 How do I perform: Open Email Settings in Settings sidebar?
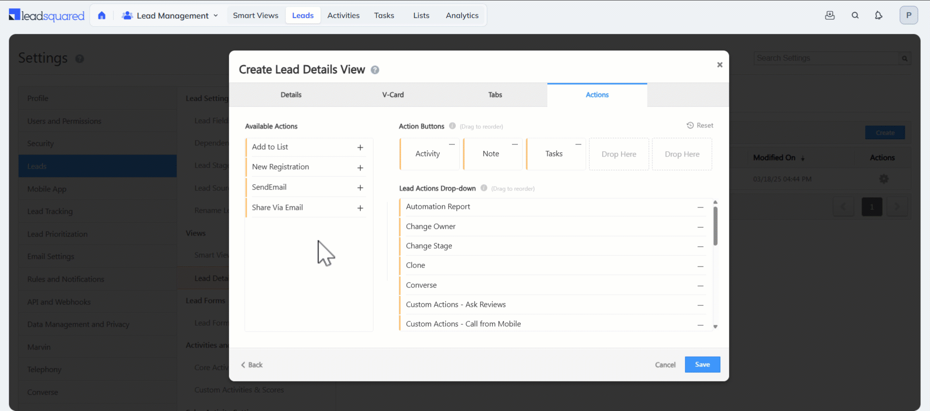(x=97, y=256)
